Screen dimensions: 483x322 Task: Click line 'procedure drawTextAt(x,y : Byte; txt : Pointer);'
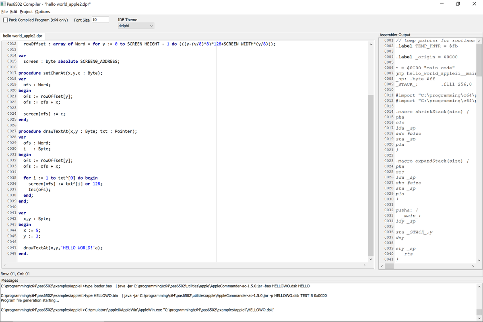coord(78,131)
